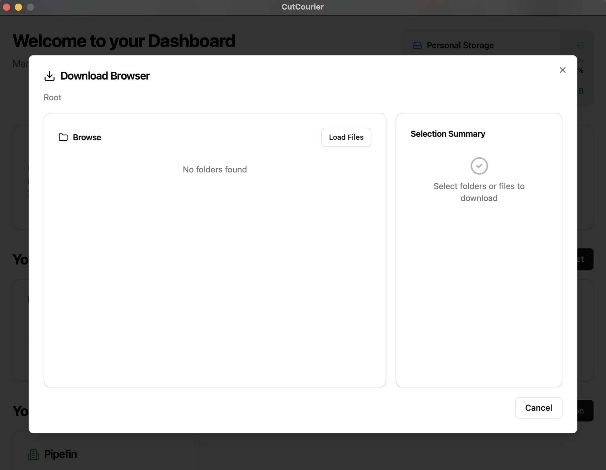Viewport: 606px width, 470px height.
Task: Click the checkmark circle in Selection Summary
Action: point(479,166)
